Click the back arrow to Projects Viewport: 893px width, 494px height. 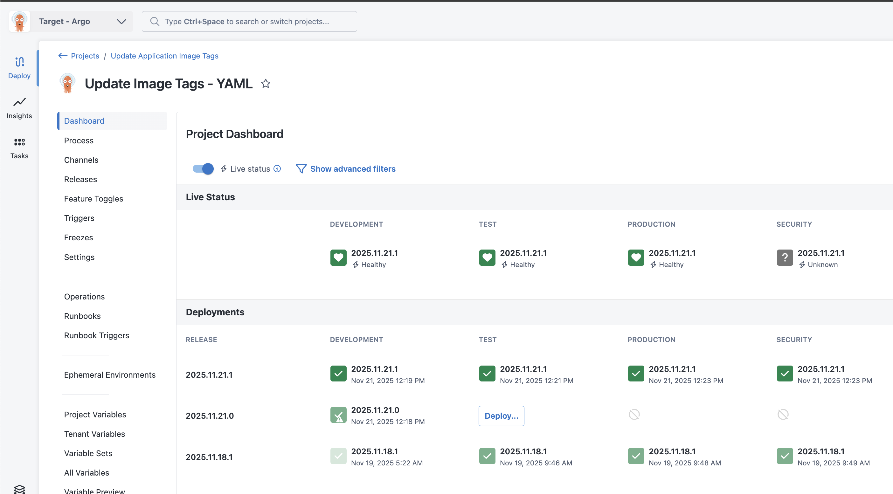point(62,55)
